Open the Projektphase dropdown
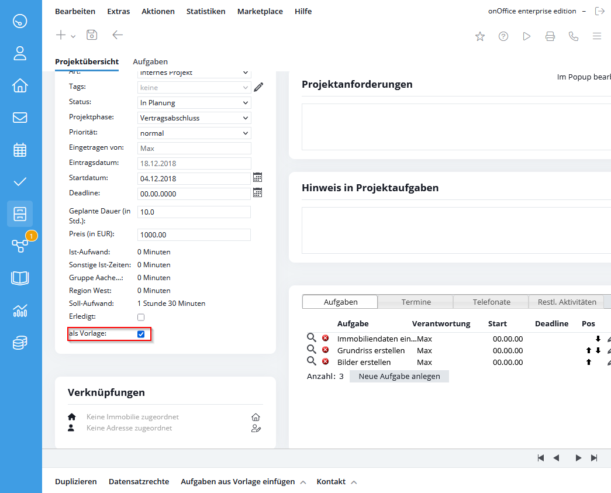 (x=194, y=118)
